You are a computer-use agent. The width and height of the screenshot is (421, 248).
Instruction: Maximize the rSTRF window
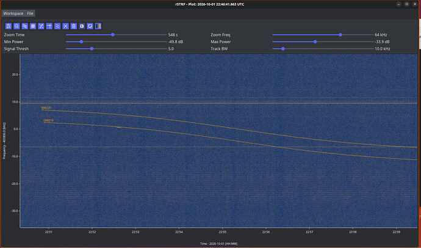407,4
